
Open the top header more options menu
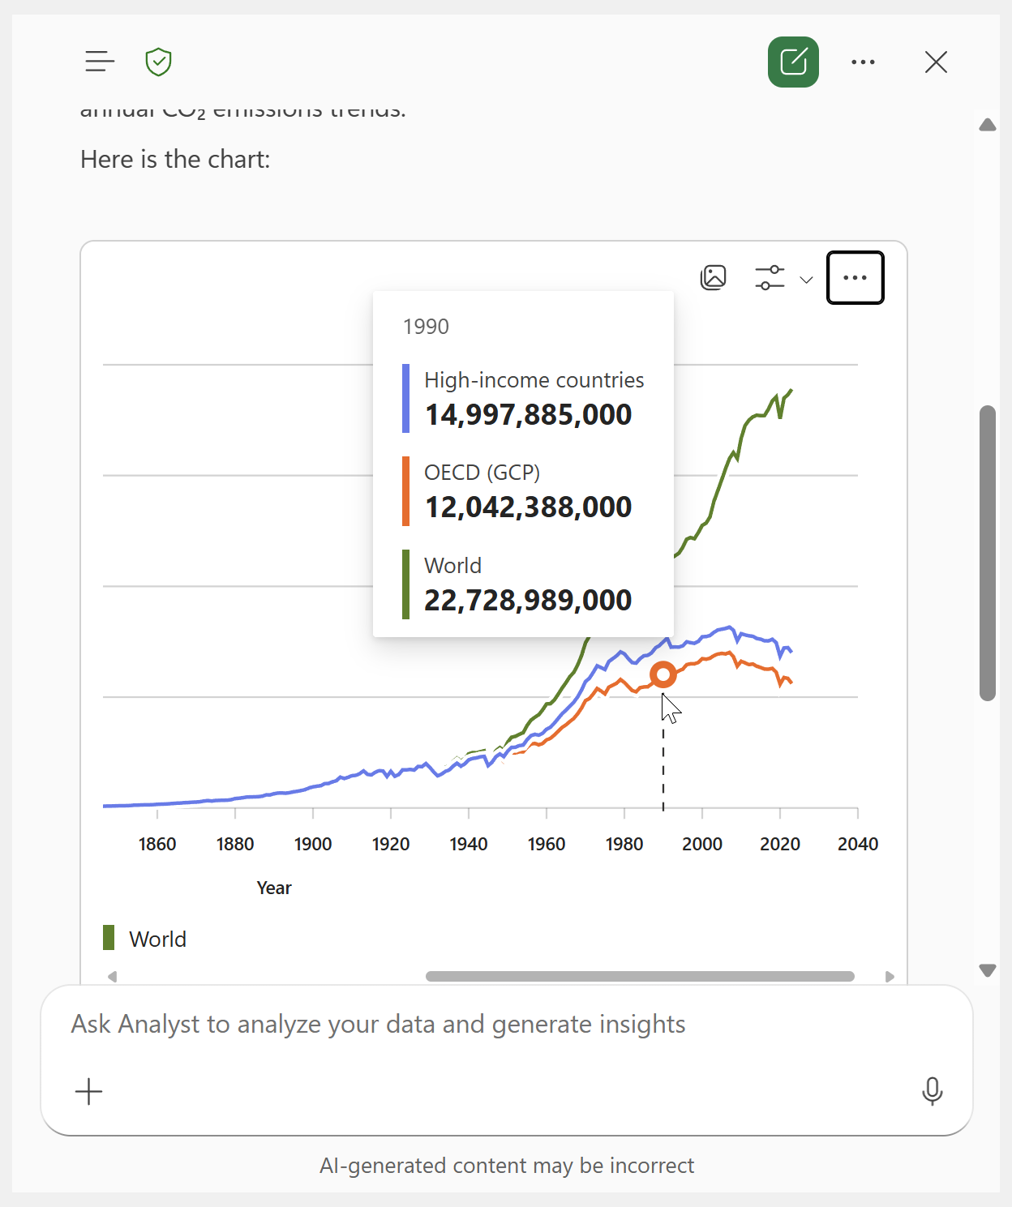click(x=863, y=62)
